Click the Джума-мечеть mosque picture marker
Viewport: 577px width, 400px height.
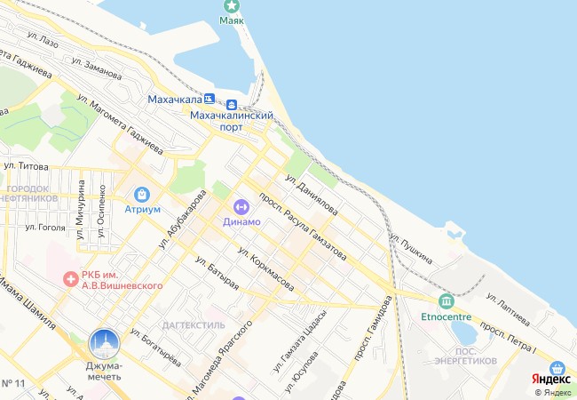click(x=105, y=344)
